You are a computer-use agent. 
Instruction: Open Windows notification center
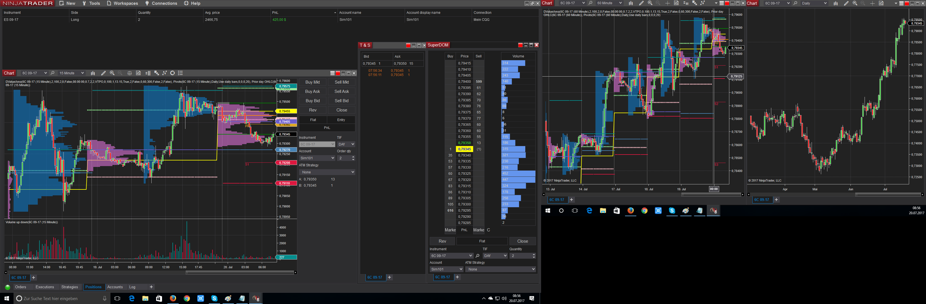532,299
